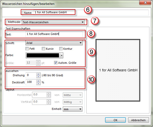Click the Name input field
153x127 pixels.
pyautogui.click(x=91, y=12)
